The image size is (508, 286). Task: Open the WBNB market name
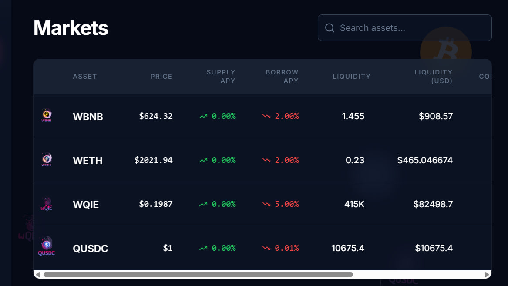[x=88, y=117]
